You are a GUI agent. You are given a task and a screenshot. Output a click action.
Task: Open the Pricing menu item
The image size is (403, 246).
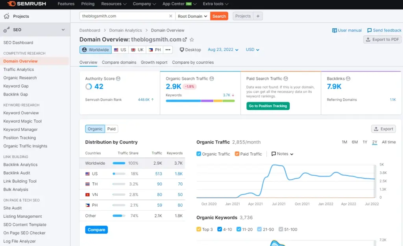88,4
